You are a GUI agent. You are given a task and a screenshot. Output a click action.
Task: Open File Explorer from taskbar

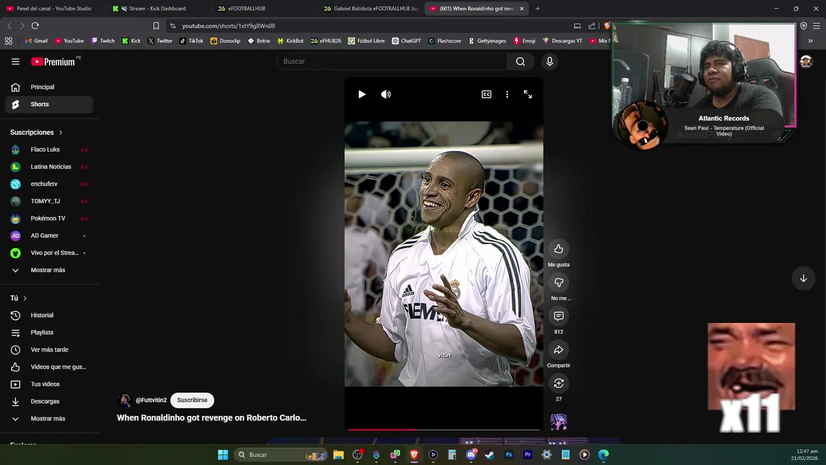point(338,455)
